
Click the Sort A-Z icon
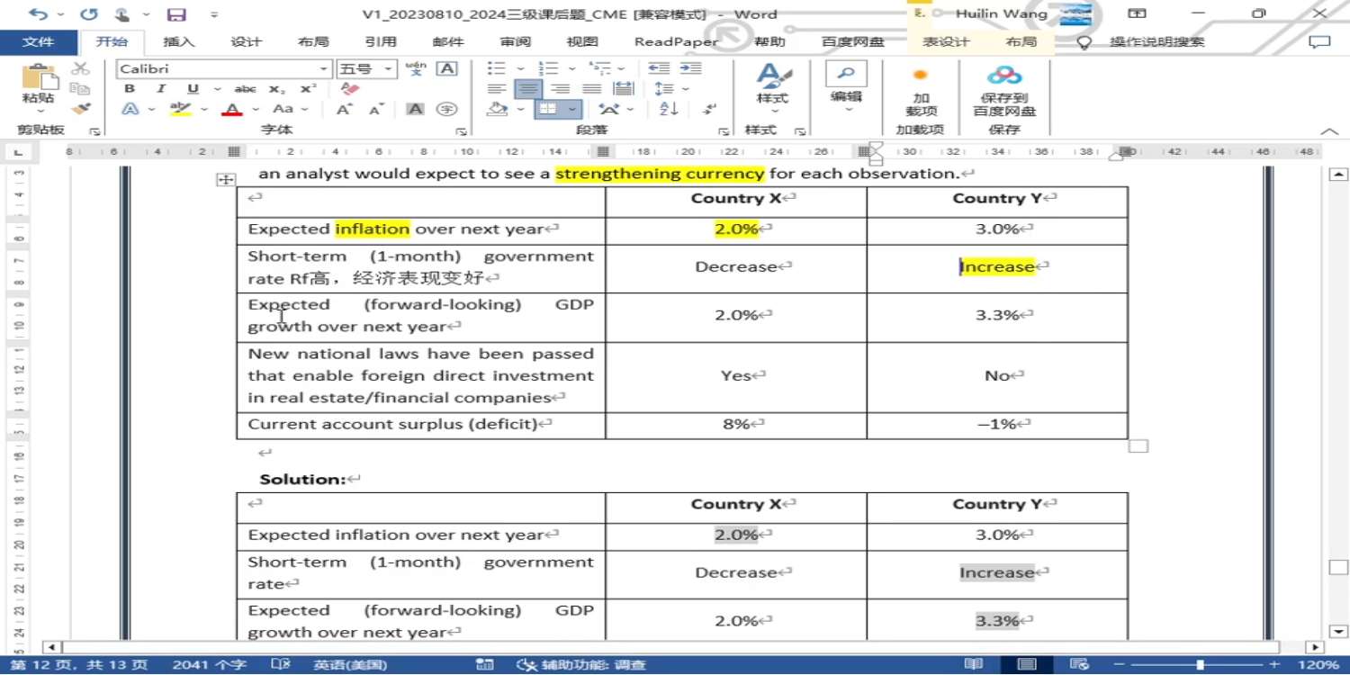[669, 109]
